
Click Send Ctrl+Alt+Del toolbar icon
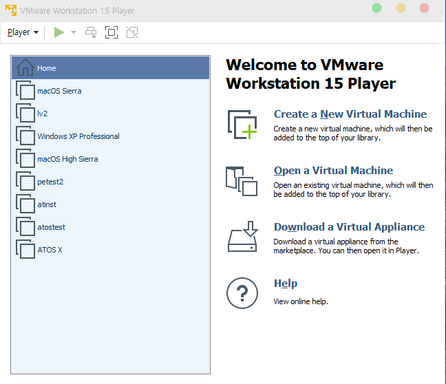91,32
